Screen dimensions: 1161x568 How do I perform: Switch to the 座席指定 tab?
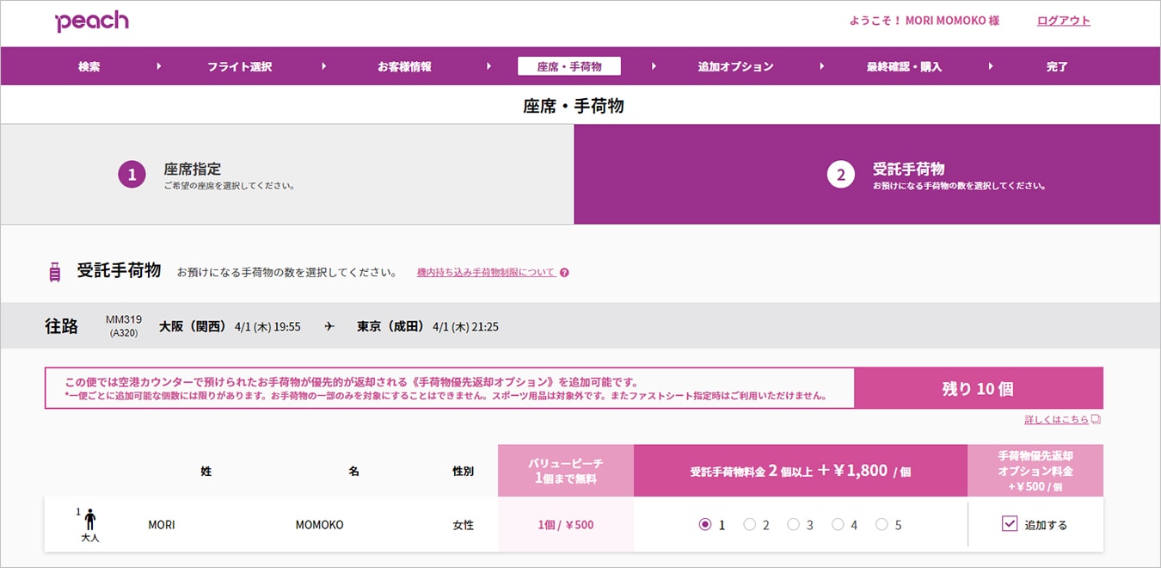[287, 175]
